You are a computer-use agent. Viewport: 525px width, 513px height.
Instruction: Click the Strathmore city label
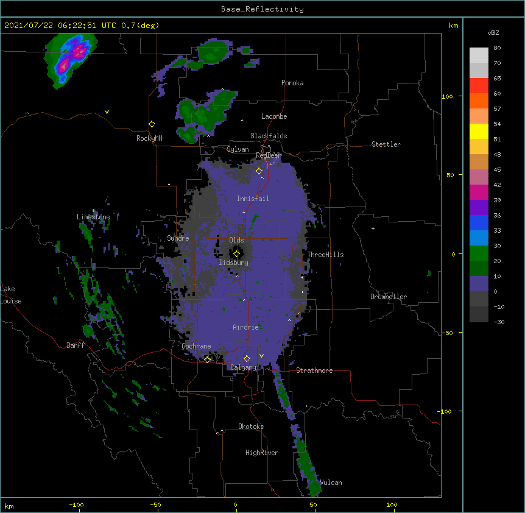coord(314,370)
